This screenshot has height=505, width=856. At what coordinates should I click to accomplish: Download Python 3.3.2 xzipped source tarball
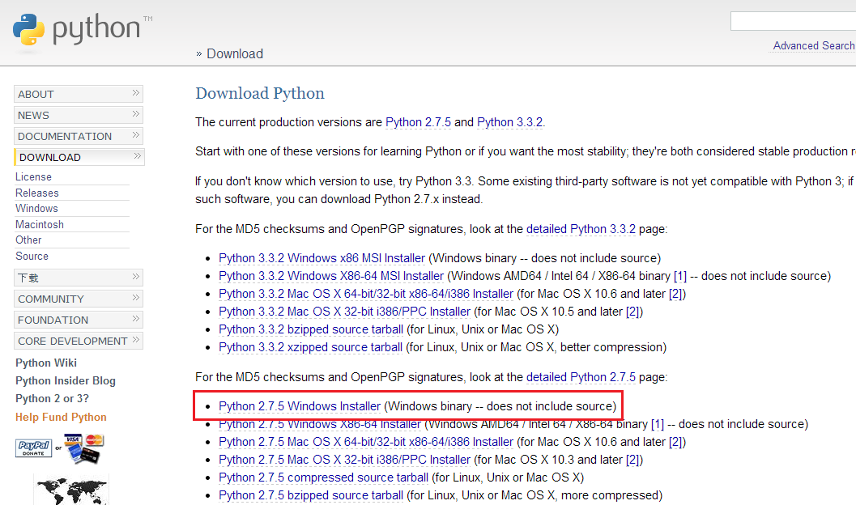(311, 347)
